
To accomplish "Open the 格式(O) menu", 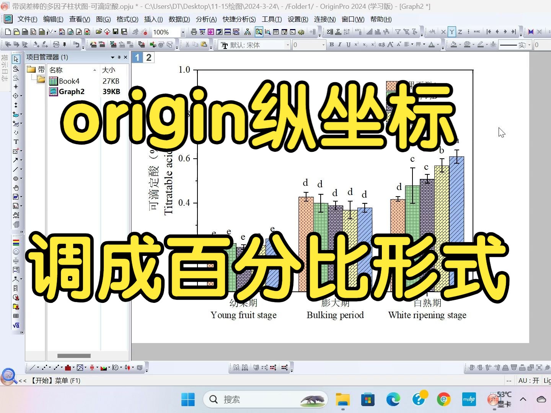I will [x=127, y=19].
